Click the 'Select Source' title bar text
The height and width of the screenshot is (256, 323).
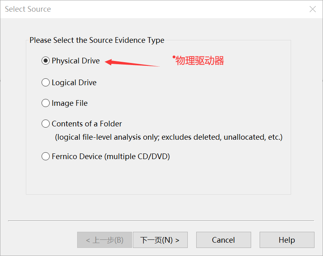point(28,9)
